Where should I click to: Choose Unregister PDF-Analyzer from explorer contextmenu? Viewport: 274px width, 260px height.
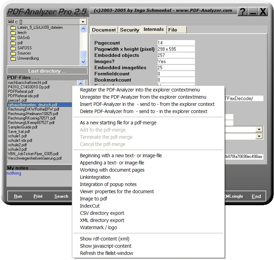coord(148,97)
